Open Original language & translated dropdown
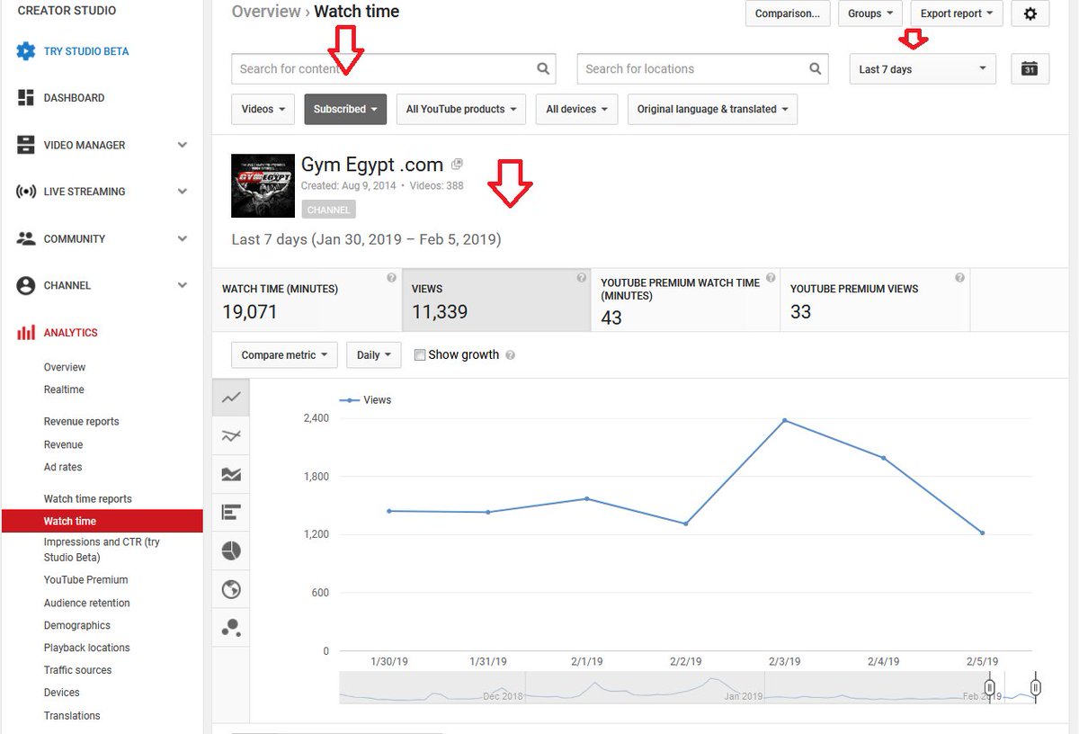This screenshot has width=1079, height=734. [712, 109]
